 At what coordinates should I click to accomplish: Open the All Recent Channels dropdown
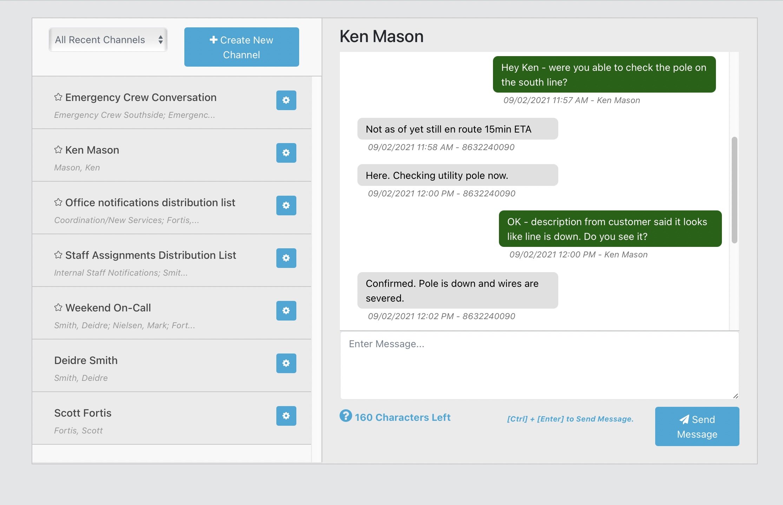coord(108,40)
